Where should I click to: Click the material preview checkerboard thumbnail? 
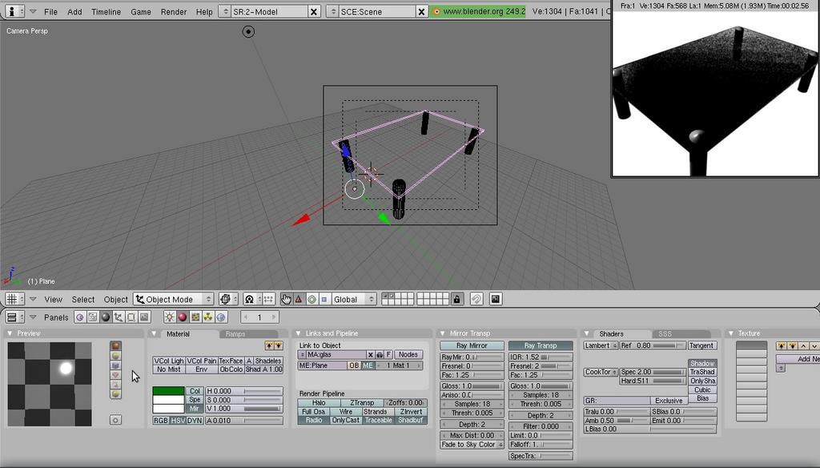pos(50,384)
